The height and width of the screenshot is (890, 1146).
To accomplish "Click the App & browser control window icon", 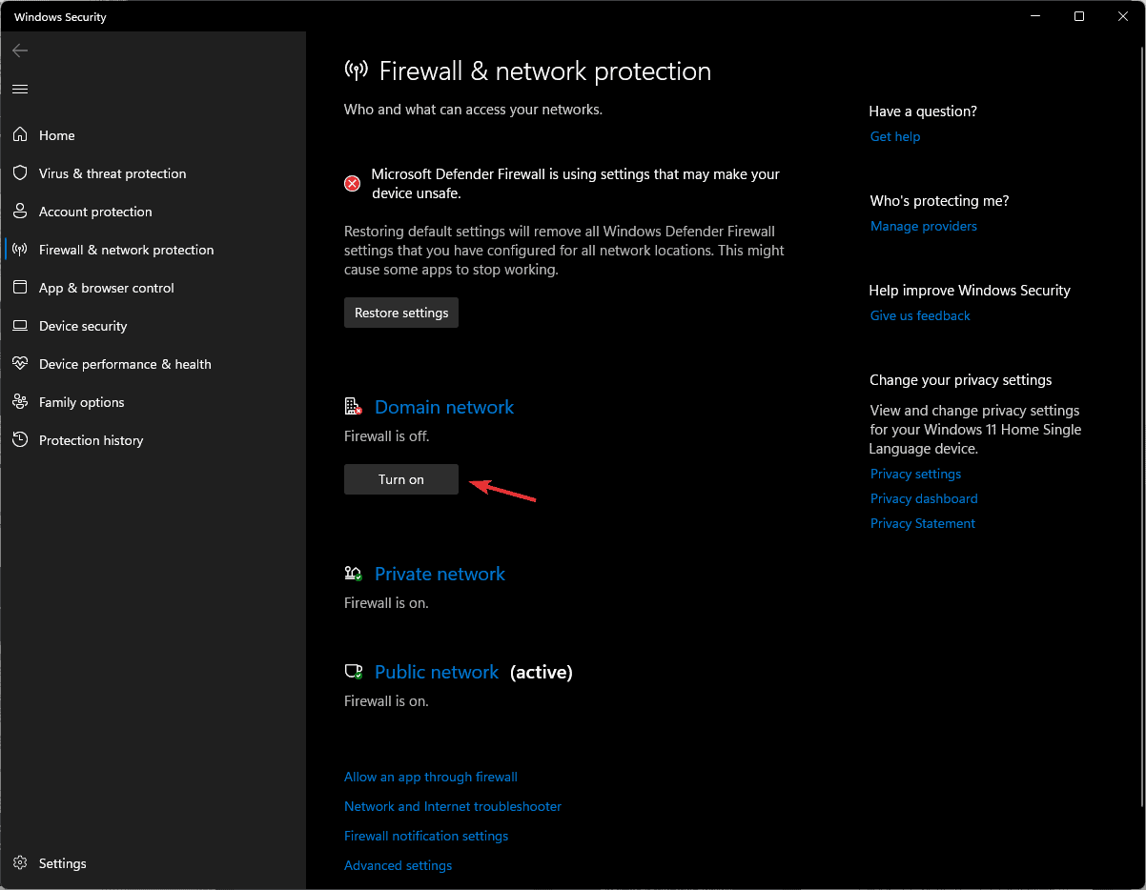I will coord(20,288).
